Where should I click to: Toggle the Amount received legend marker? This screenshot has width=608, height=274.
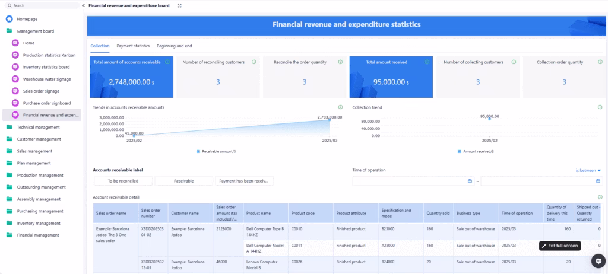pos(459,151)
